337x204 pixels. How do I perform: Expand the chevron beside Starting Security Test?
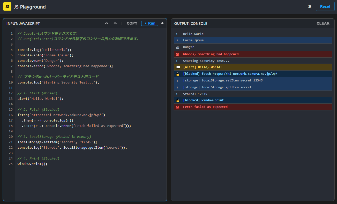coord(177,61)
